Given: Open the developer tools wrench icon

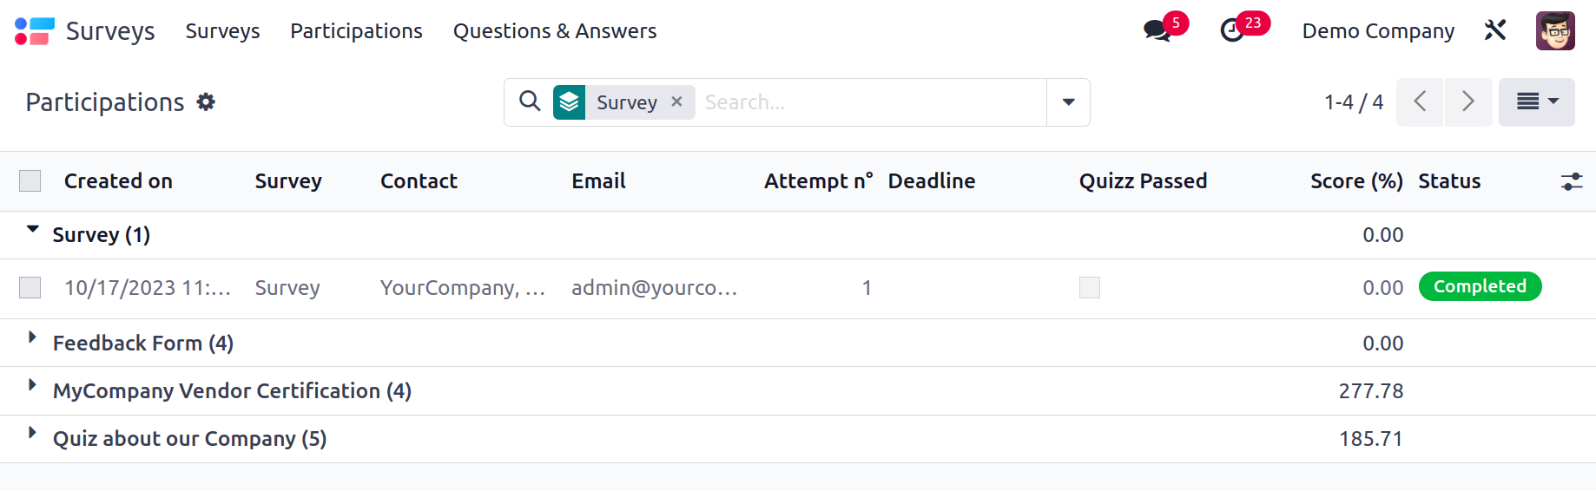Looking at the screenshot, I should 1494,30.
